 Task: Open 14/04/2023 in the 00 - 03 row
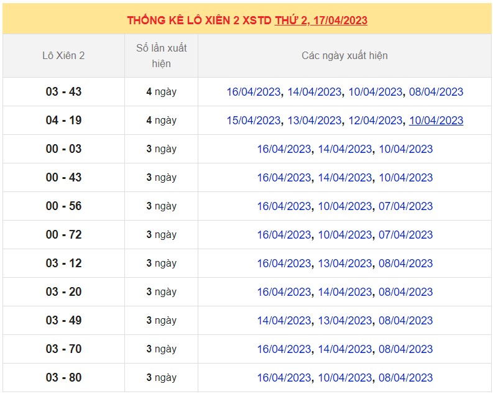[344, 149]
